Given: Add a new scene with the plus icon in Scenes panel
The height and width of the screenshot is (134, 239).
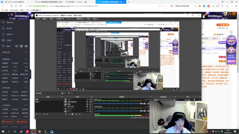Looking at the screenshot, I should click(36, 114).
